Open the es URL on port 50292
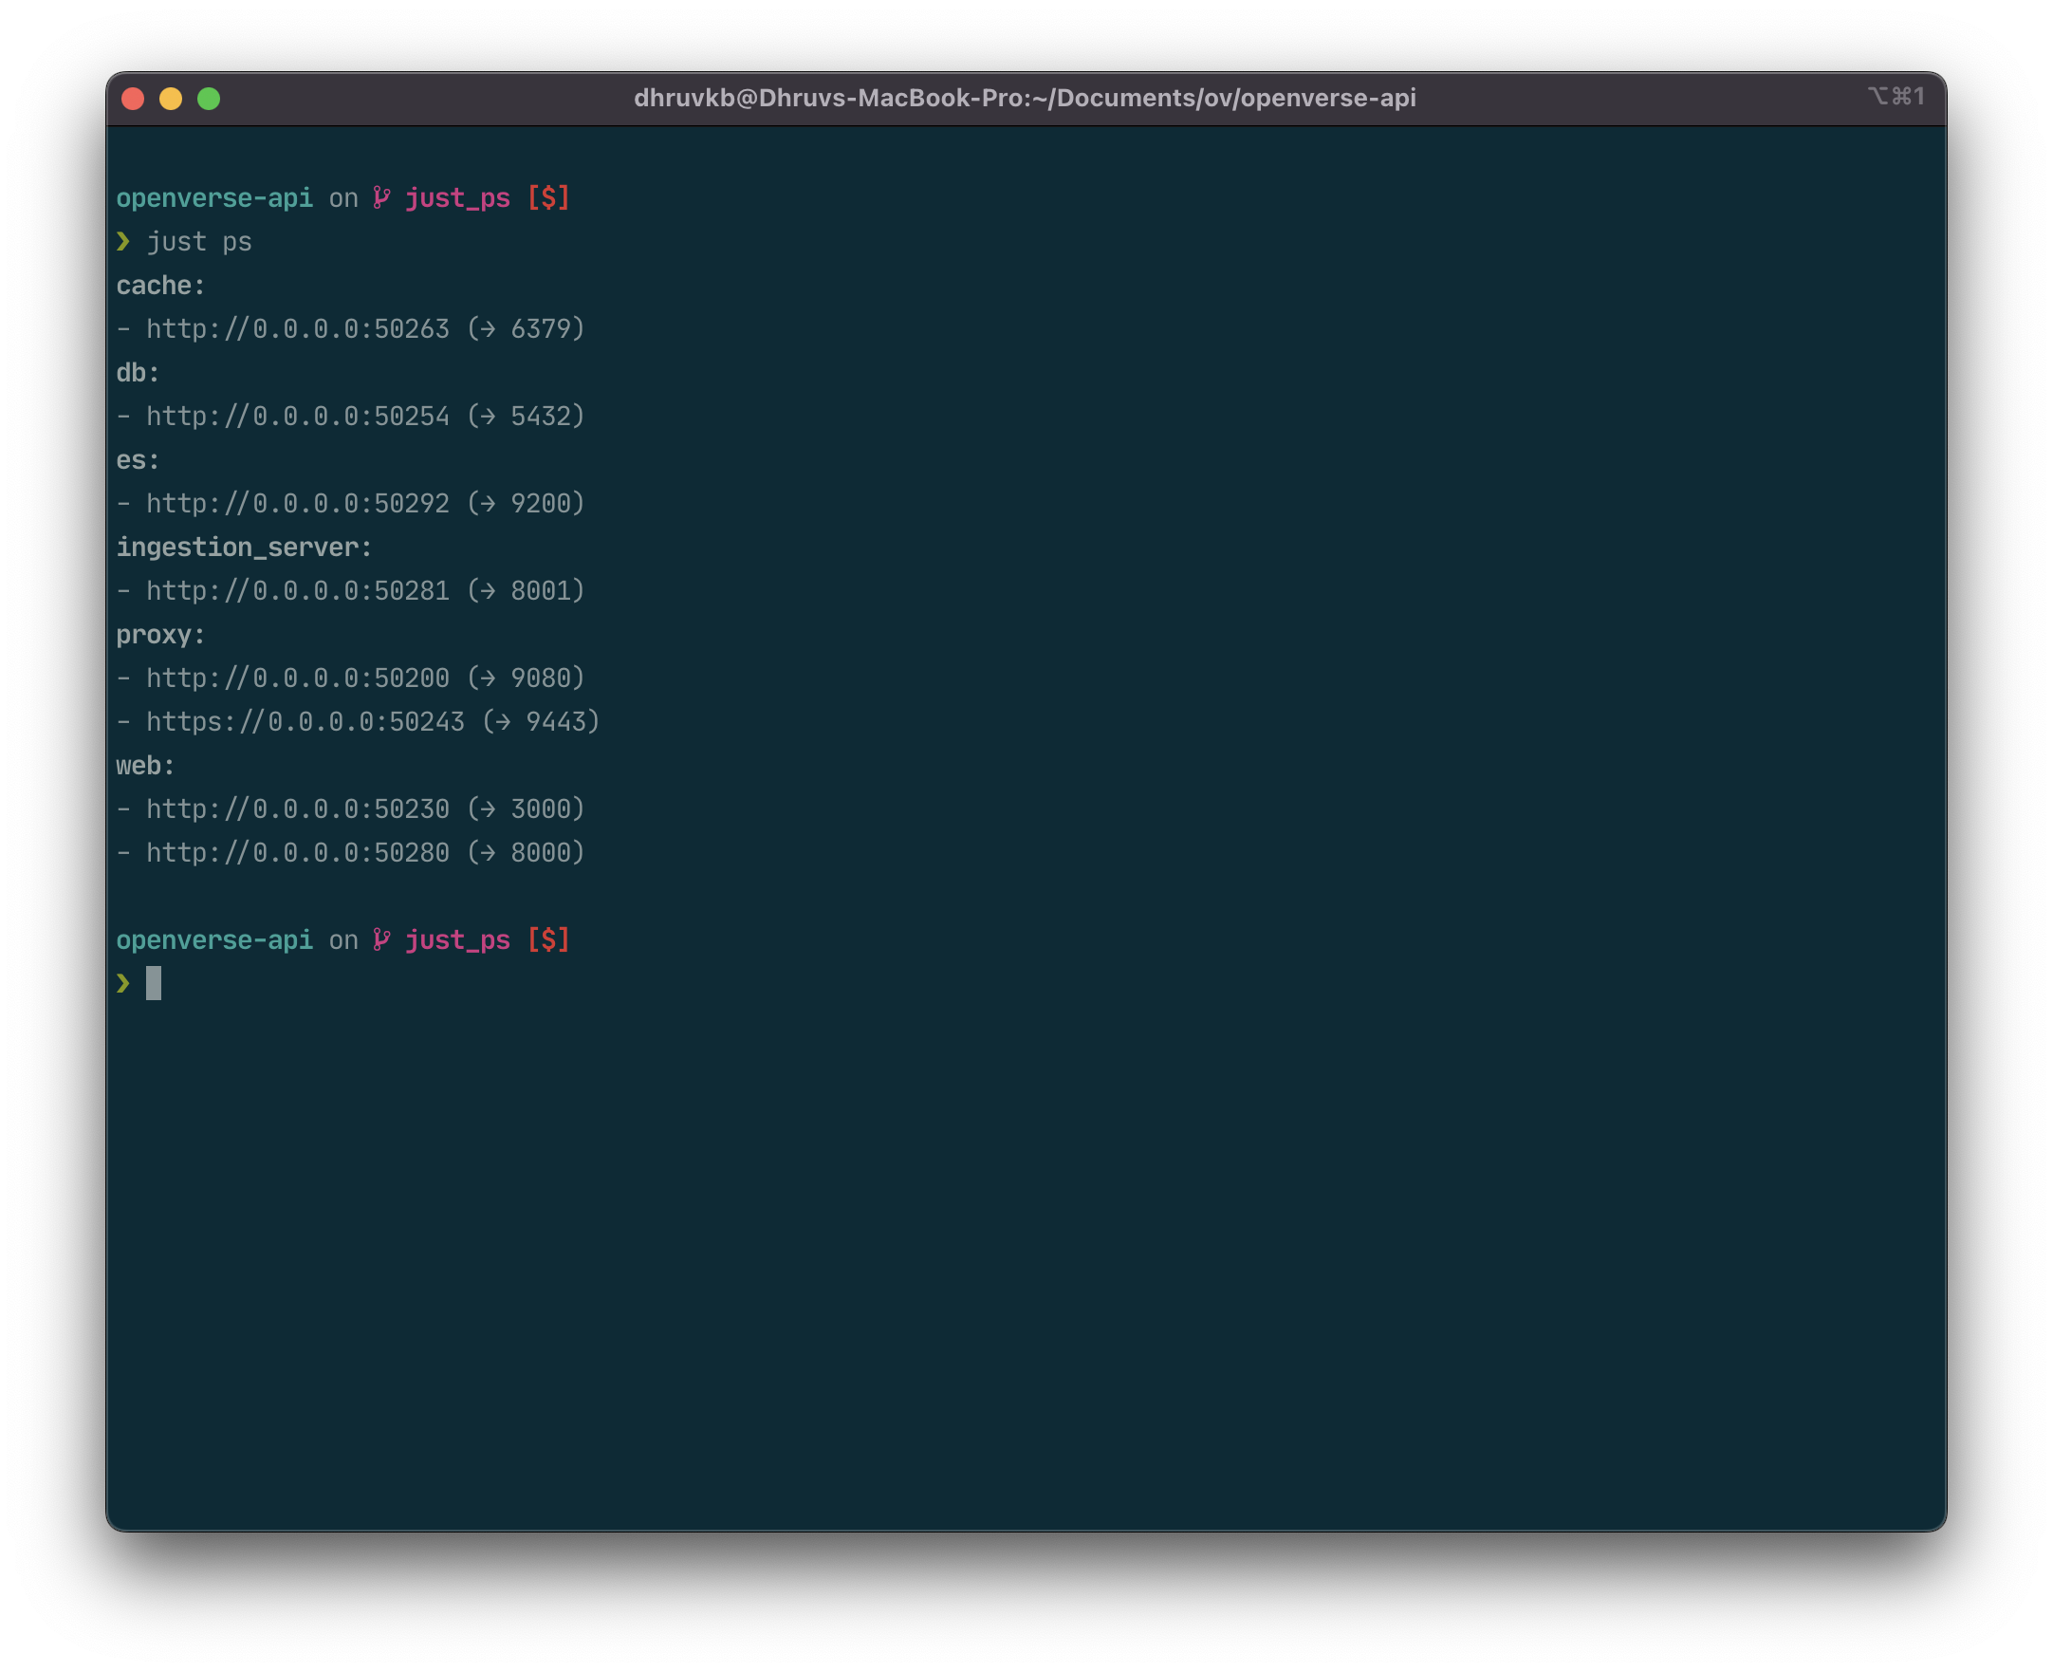The height and width of the screenshot is (1672, 2053). point(298,503)
